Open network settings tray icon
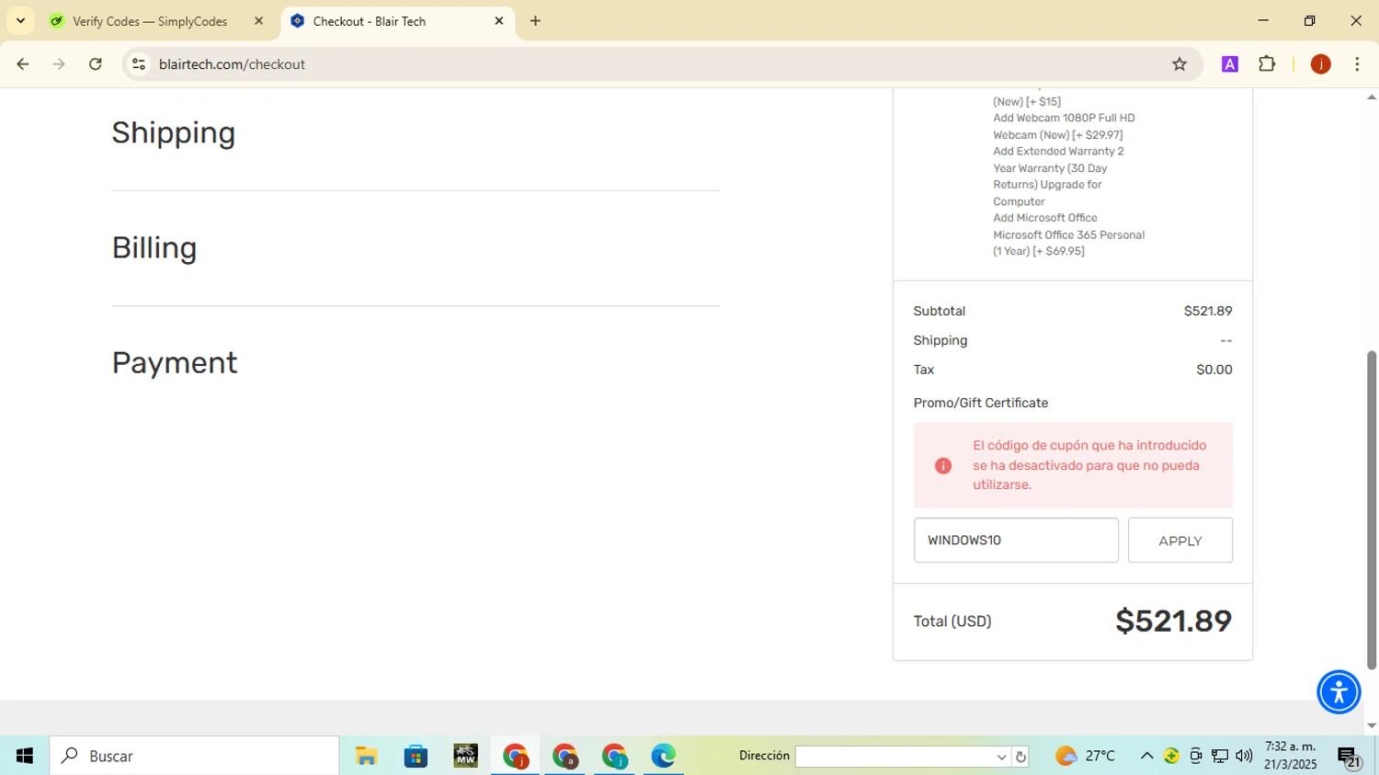Screen dimensions: 1379x775 [1220, 756]
